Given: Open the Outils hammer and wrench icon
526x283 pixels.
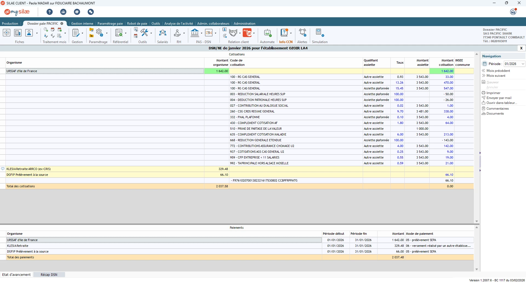Looking at the screenshot, I should coord(144,33).
